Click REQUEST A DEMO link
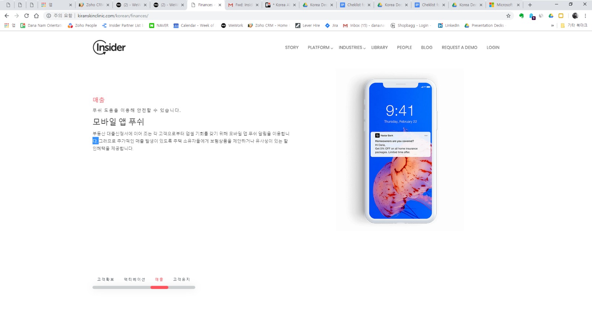Screen dimensions: 592x320 pyautogui.click(x=459, y=48)
